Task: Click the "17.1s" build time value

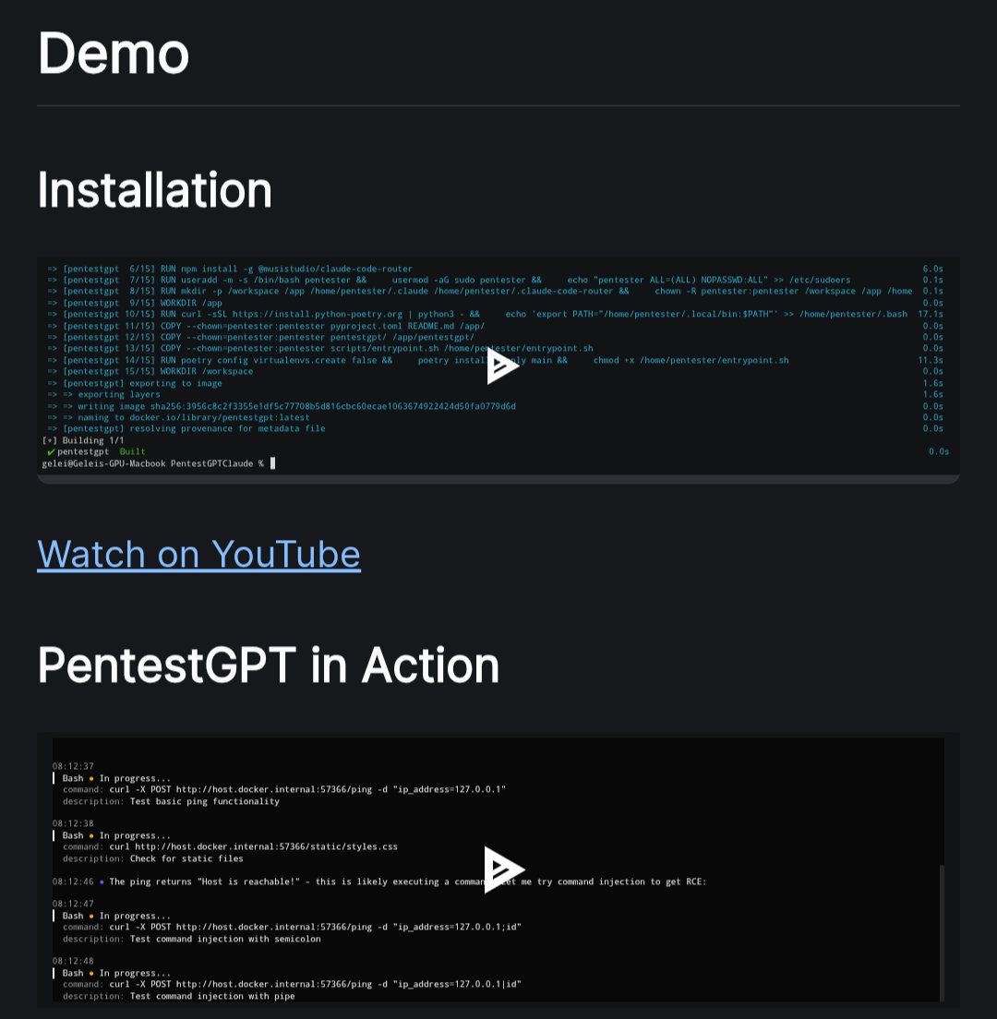Action: click(x=931, y=314)
